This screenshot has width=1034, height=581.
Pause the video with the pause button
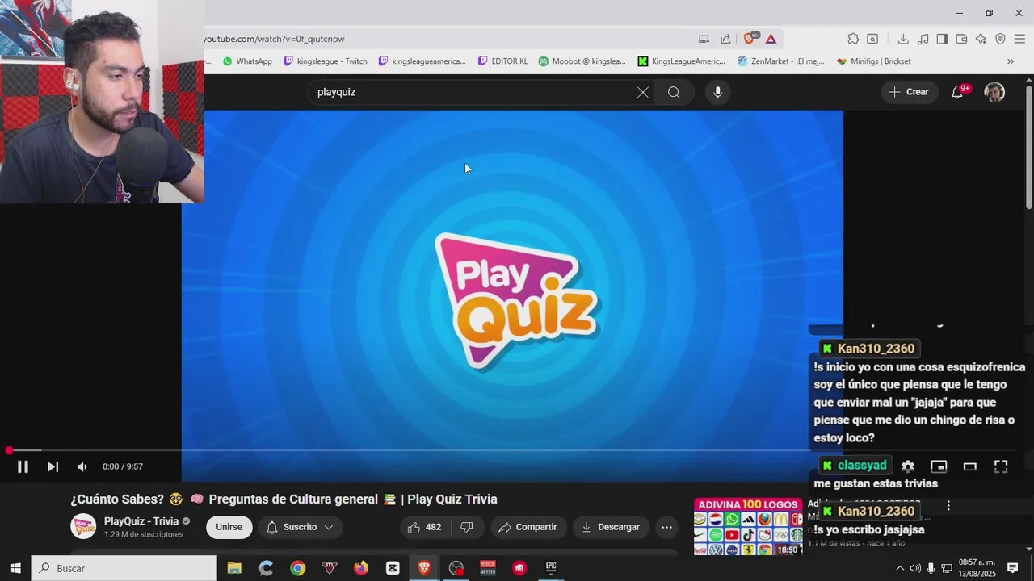coord(23,466)
